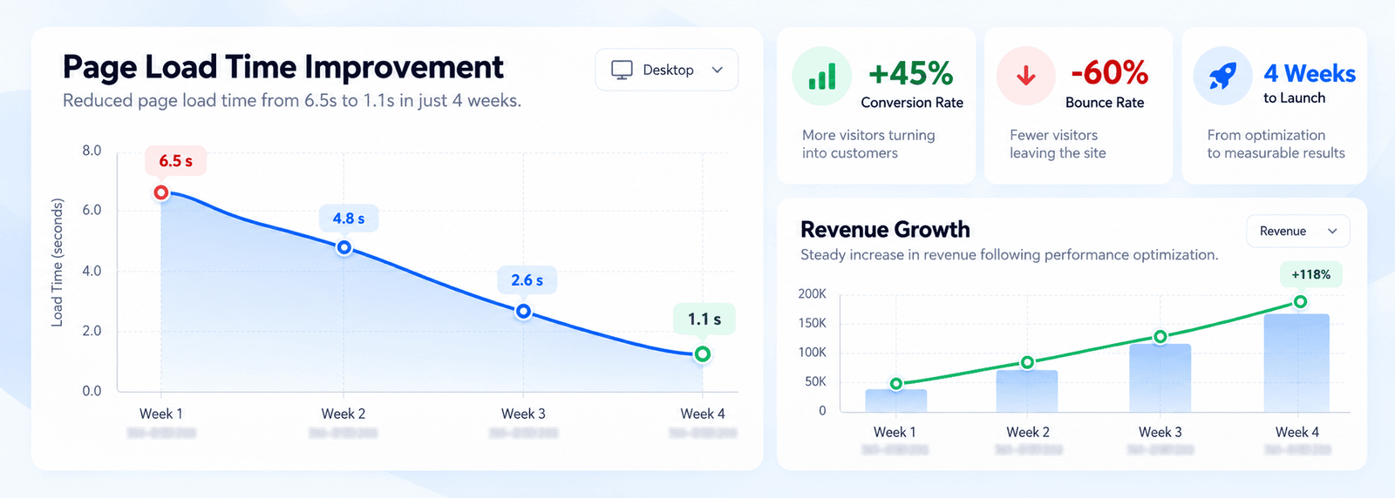
Task: Click Week 1 revenue line marker
Action: pos(896,384)
